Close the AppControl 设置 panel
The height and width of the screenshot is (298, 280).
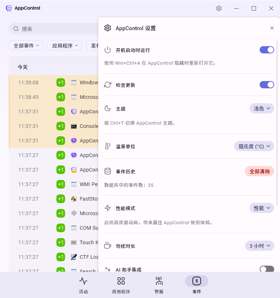(272, 28)
